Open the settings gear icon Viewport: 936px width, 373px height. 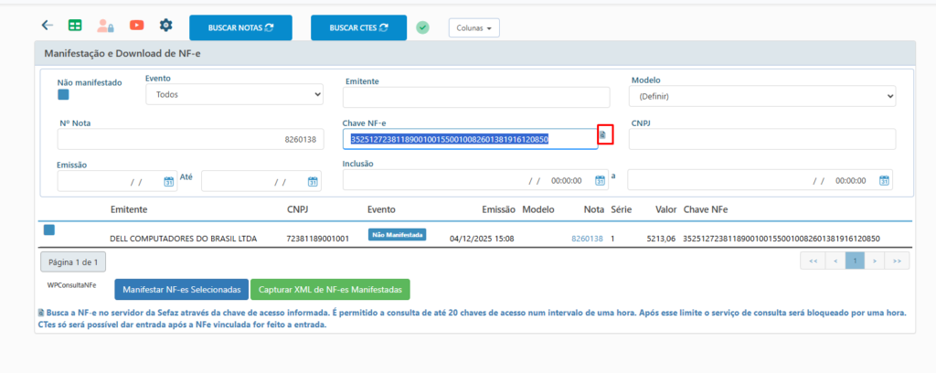point(165,26)
